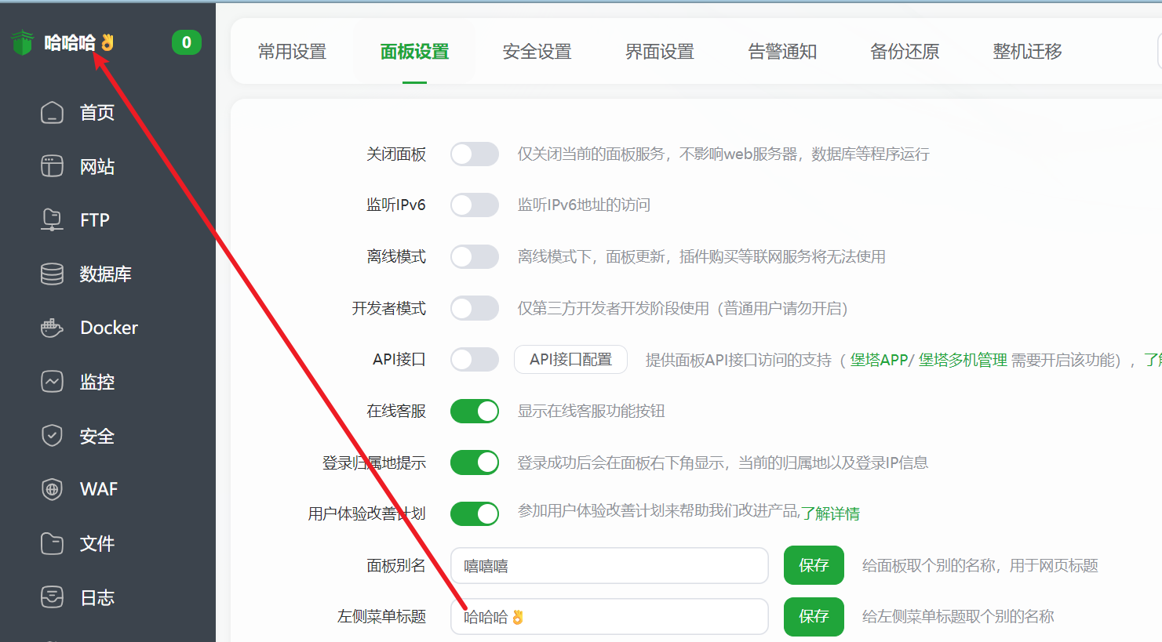The width and height of the screenshot is (1162, 642).
Task: Select the 网站 website icon
Action: (52, 165)
